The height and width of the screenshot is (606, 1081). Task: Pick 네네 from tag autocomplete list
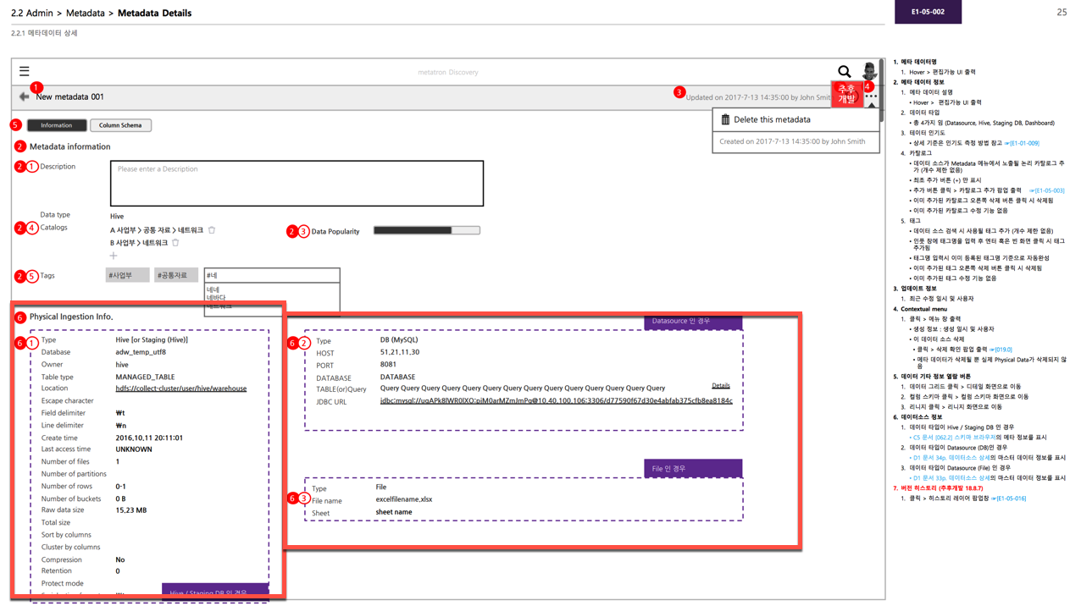point(213,289)
